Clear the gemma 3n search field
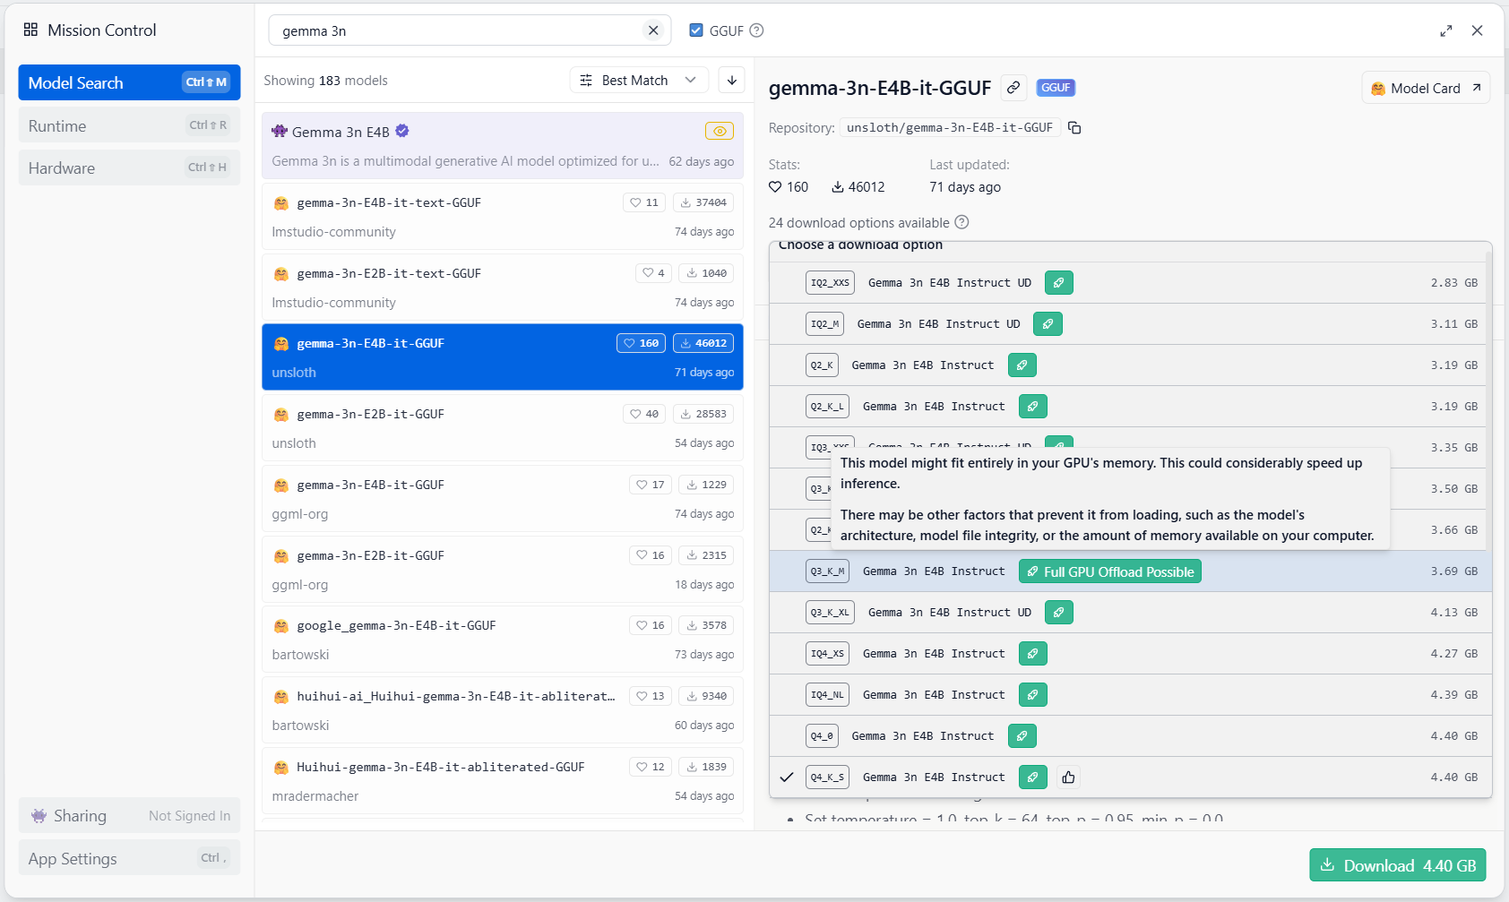Screen dimensions: 1509x902 coord(653,30)
